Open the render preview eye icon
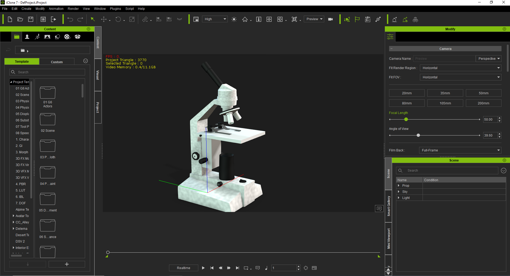Screen dimensions: 510x276 [43, 19]
